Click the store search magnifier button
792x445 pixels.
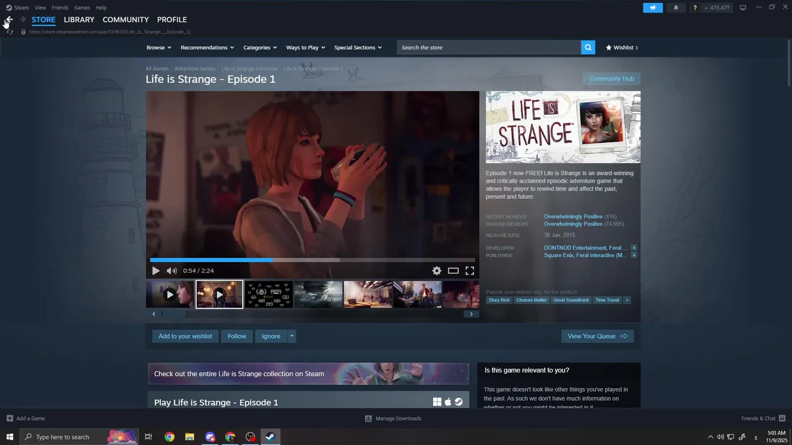click(x=588, y=48)
